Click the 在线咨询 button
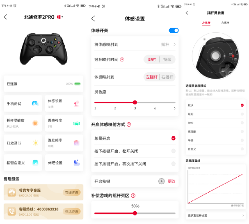 72,193
